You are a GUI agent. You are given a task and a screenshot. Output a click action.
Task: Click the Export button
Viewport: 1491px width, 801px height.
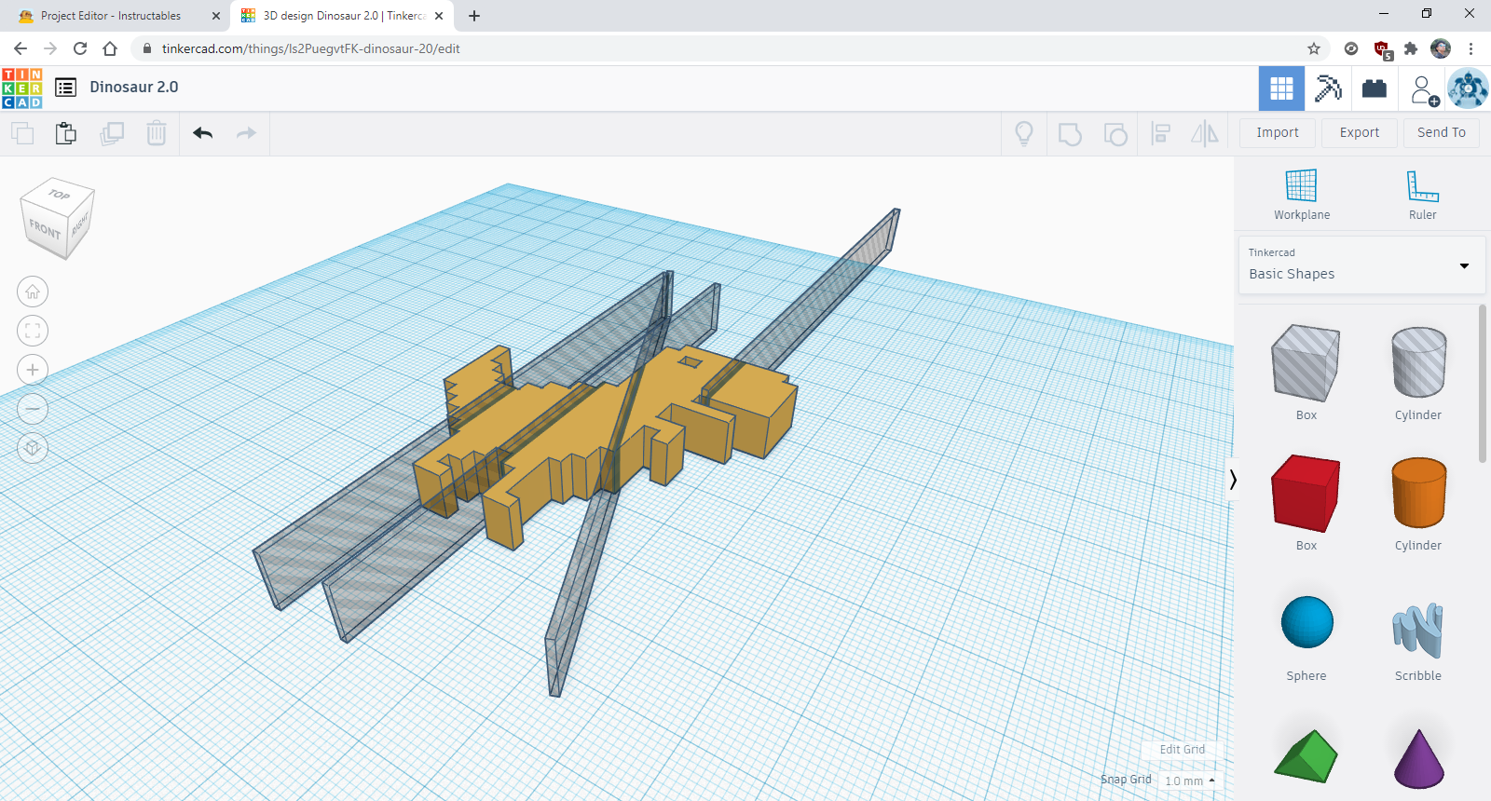pyautogui.click(x=1360, y=132)
